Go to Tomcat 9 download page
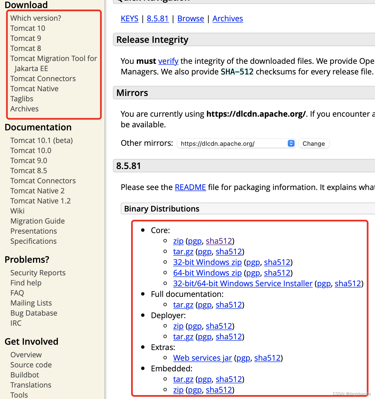Viewport: 375px width, 399px height. (x=26, y=38)
